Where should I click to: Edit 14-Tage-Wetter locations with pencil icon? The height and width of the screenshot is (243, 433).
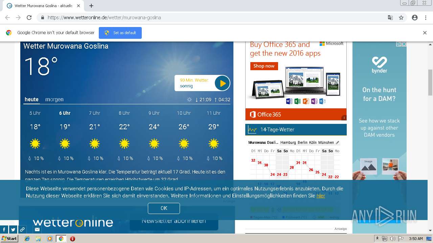coord(337,143)
